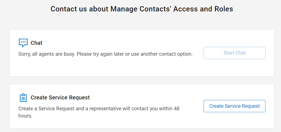This screenshot has width=281, height=132.
Task: Click the 'all agents are busy' message
Action: pyautogui.click(x=105, y=54)
